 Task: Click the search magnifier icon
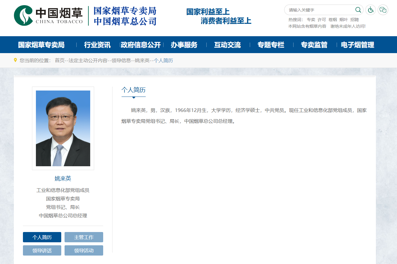coord(358,10)
